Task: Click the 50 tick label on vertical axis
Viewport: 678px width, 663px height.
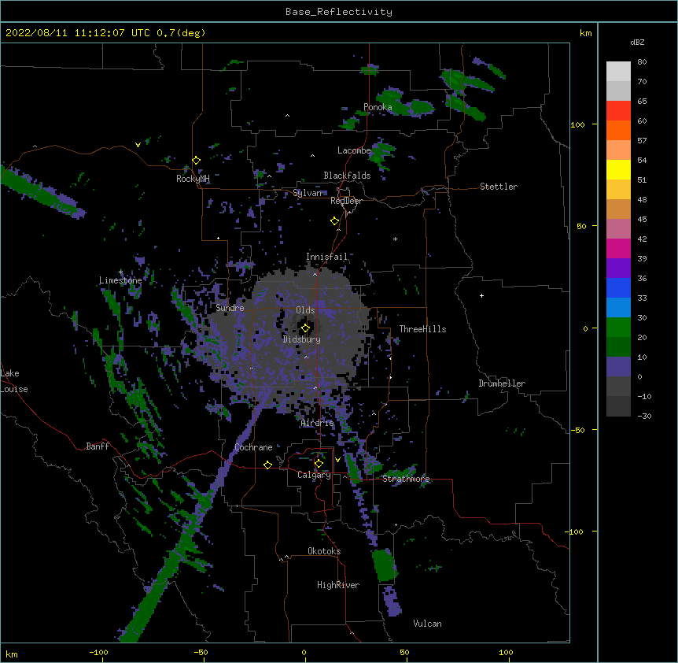Action: 581,226
